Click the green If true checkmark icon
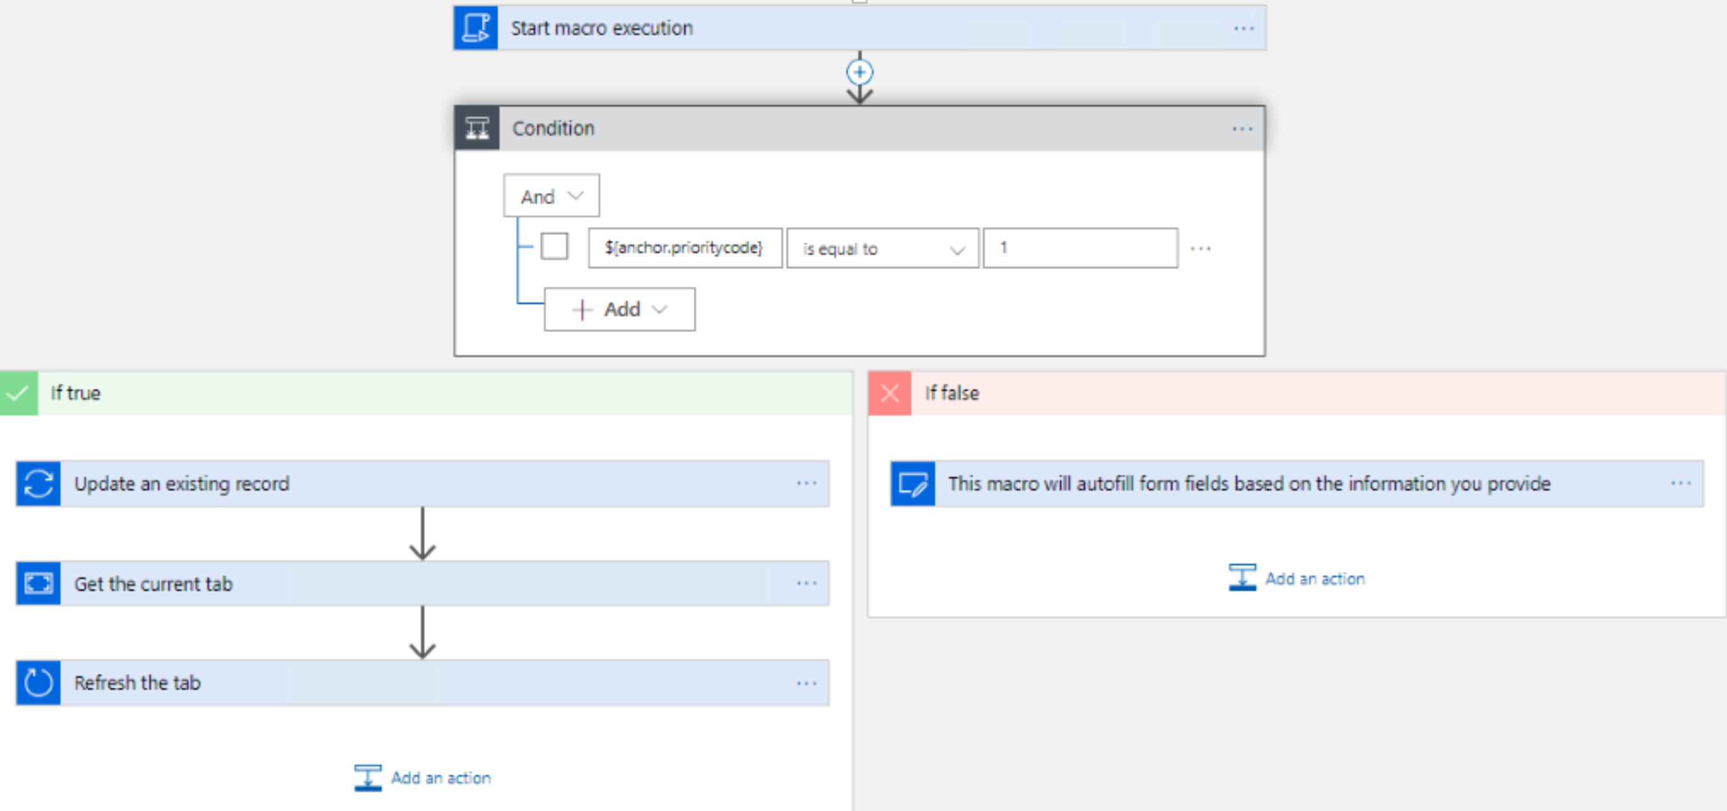1727x811 pixels. (x=19, y=393)
